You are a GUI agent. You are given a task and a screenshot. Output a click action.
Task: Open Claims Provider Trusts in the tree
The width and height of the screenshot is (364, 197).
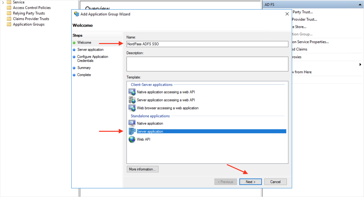pos(31,19)
